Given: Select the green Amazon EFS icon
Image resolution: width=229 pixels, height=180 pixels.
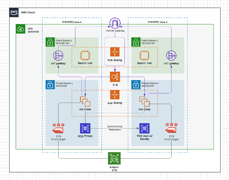Looking at the screenshot, I should [x=114, y=158].
